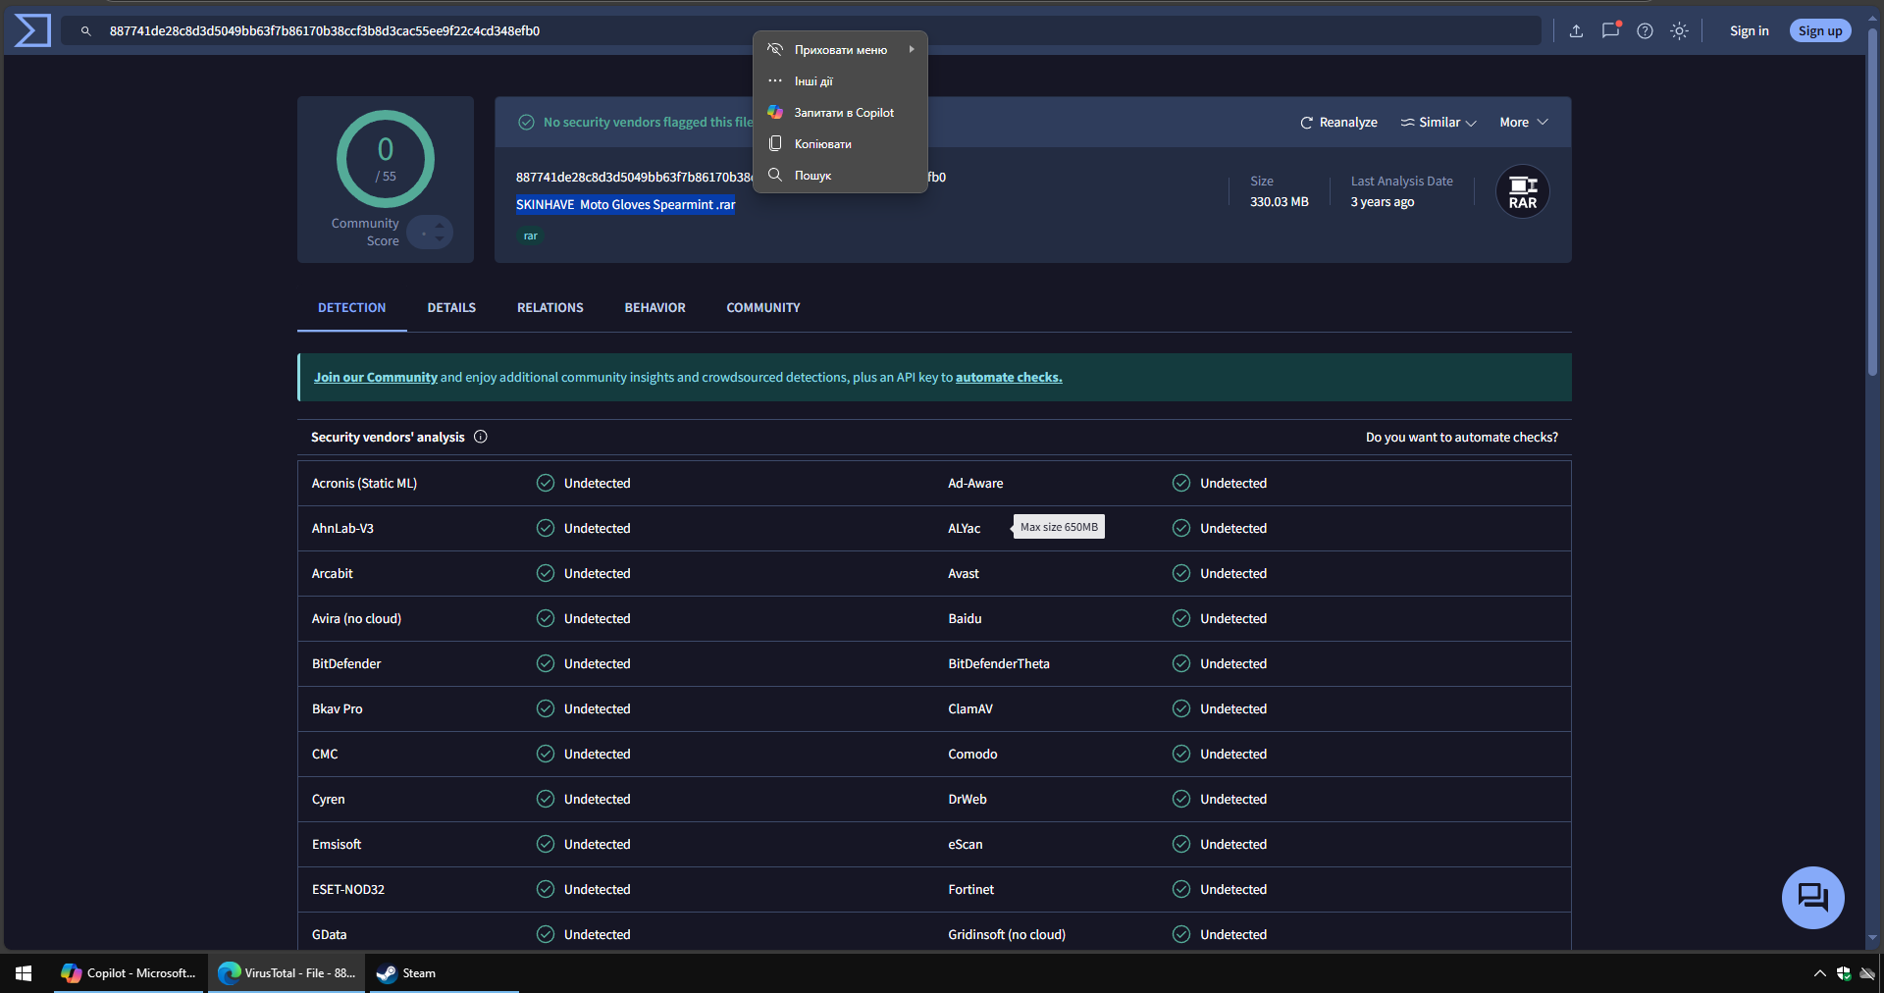Viewport: 1884px width, 993px height.
Task: Click the Undetected check icon for Fortinet
Action: click(1181, 889)
